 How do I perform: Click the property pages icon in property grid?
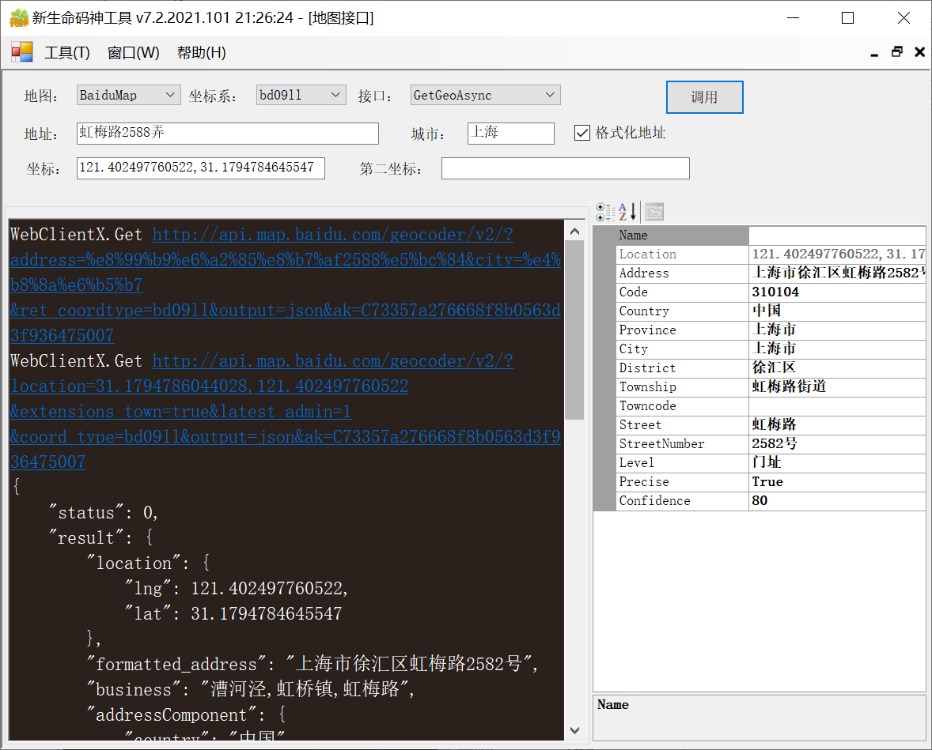click(x=654, y=212)
